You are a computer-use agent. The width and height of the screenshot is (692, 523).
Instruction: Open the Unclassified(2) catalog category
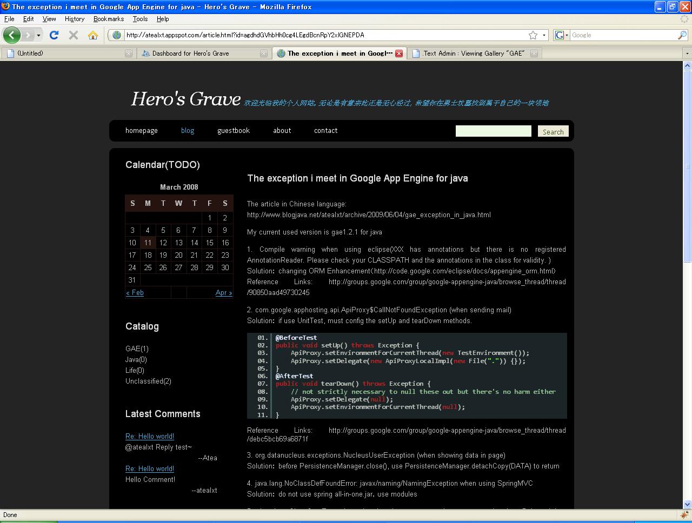pyautogui.click(x=148, y=381)
